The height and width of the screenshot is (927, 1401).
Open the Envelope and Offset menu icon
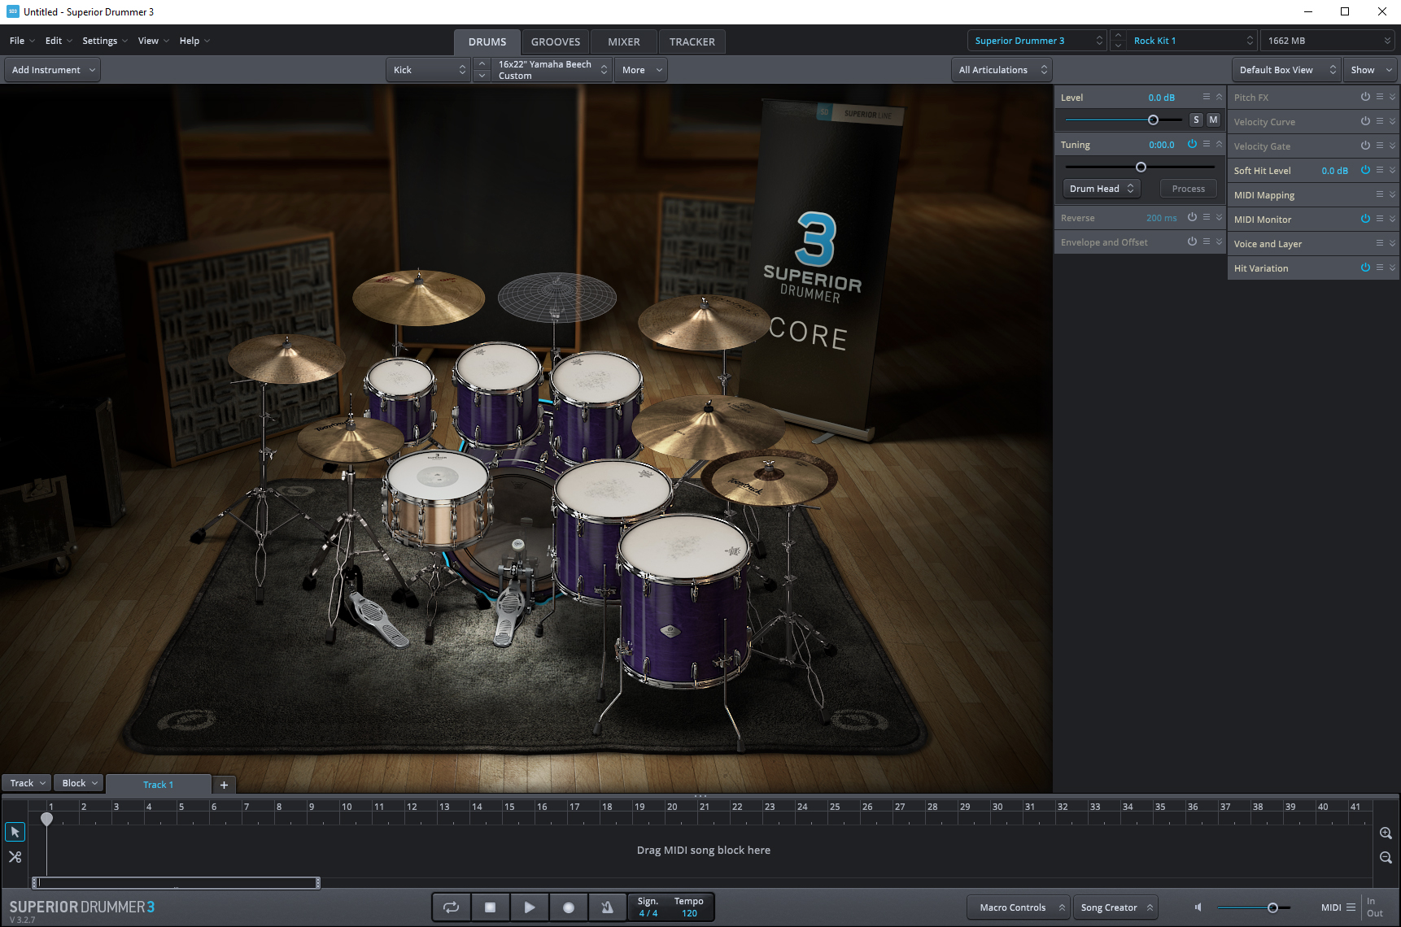[1207, 242]
